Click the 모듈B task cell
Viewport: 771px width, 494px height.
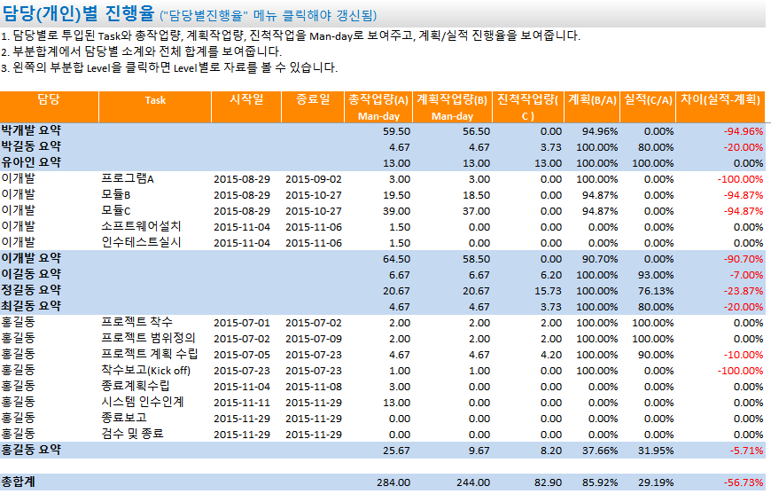[115, 195]
